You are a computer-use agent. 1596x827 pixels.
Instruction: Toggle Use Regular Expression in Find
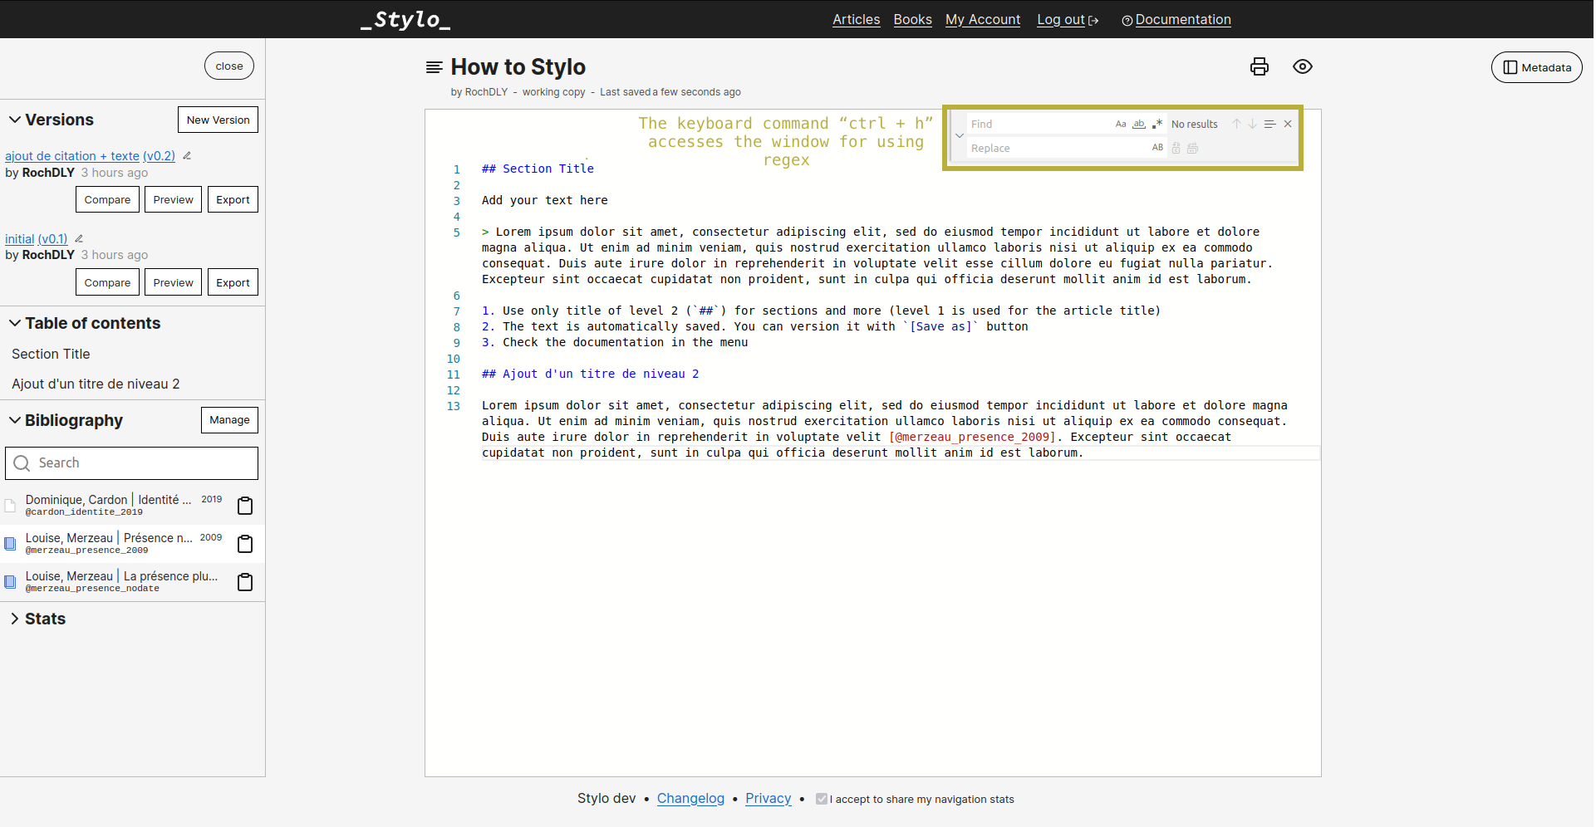[1157, 124]
